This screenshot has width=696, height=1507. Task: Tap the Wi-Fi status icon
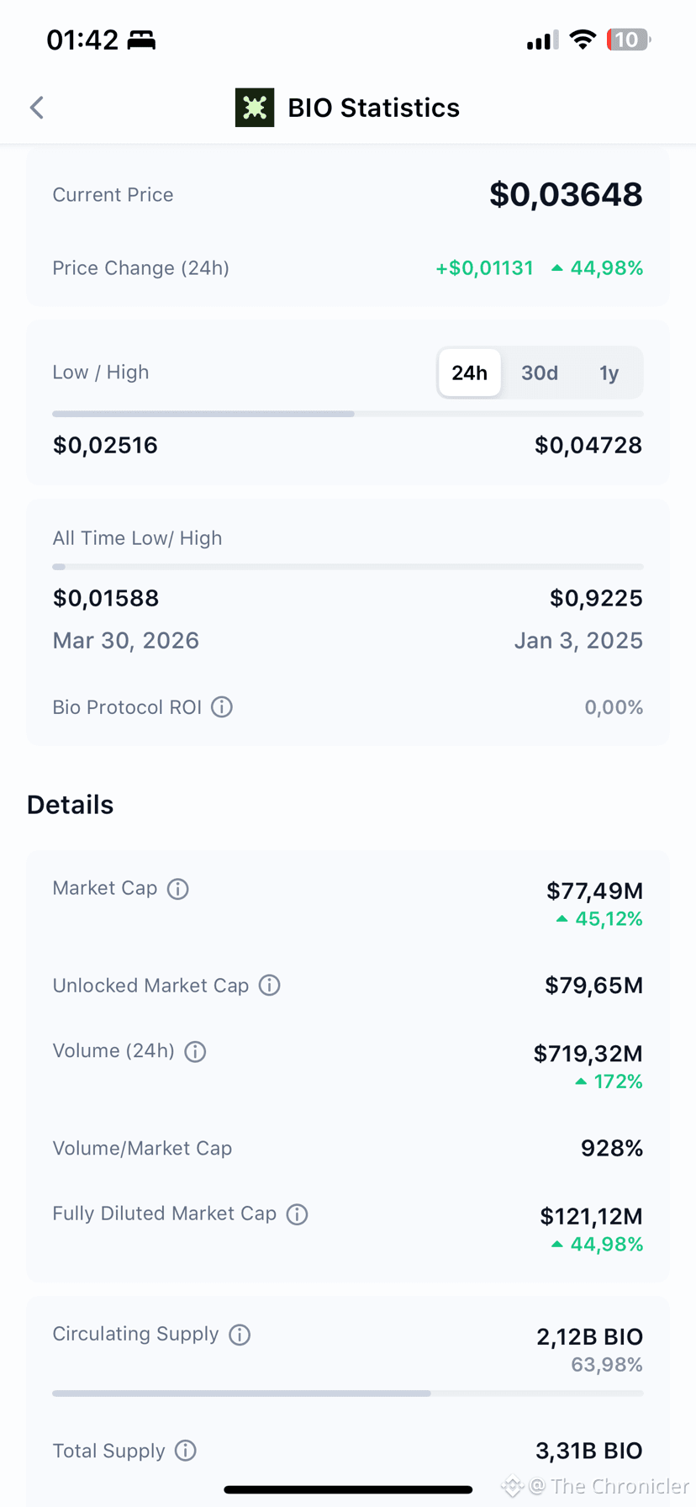pyautogui.click(x=583, y=40)
